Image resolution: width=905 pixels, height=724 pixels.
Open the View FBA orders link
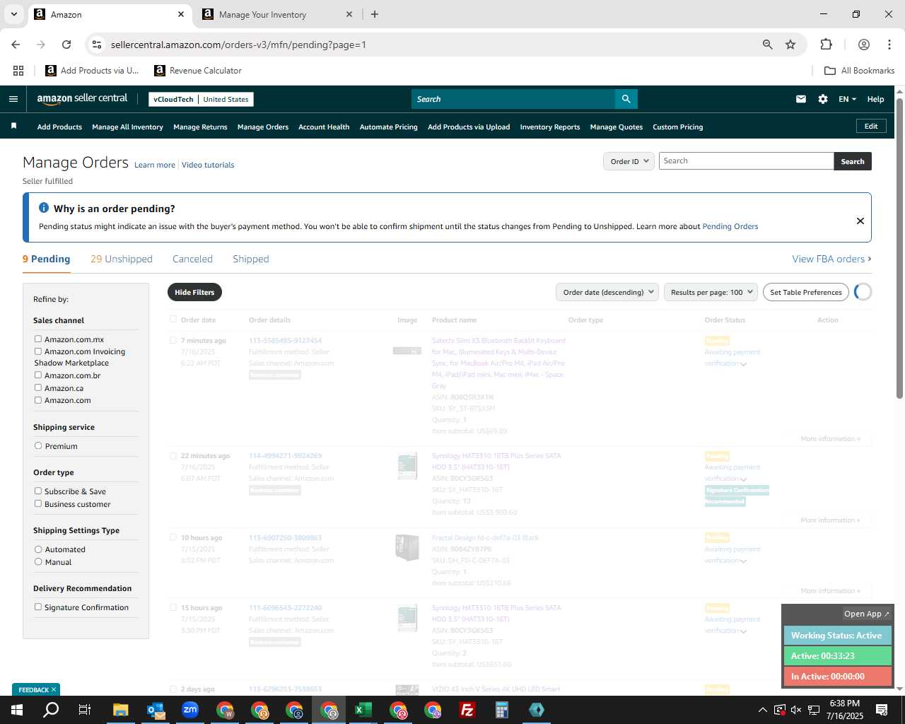831,259
